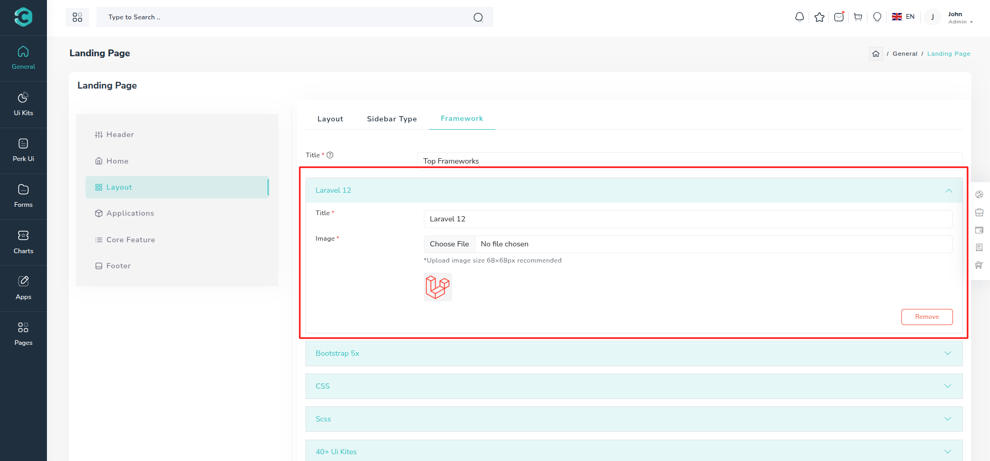Screen dimensions: 990x461
Task: Open the EN language dropdown
Action: [x=903, y=17]
